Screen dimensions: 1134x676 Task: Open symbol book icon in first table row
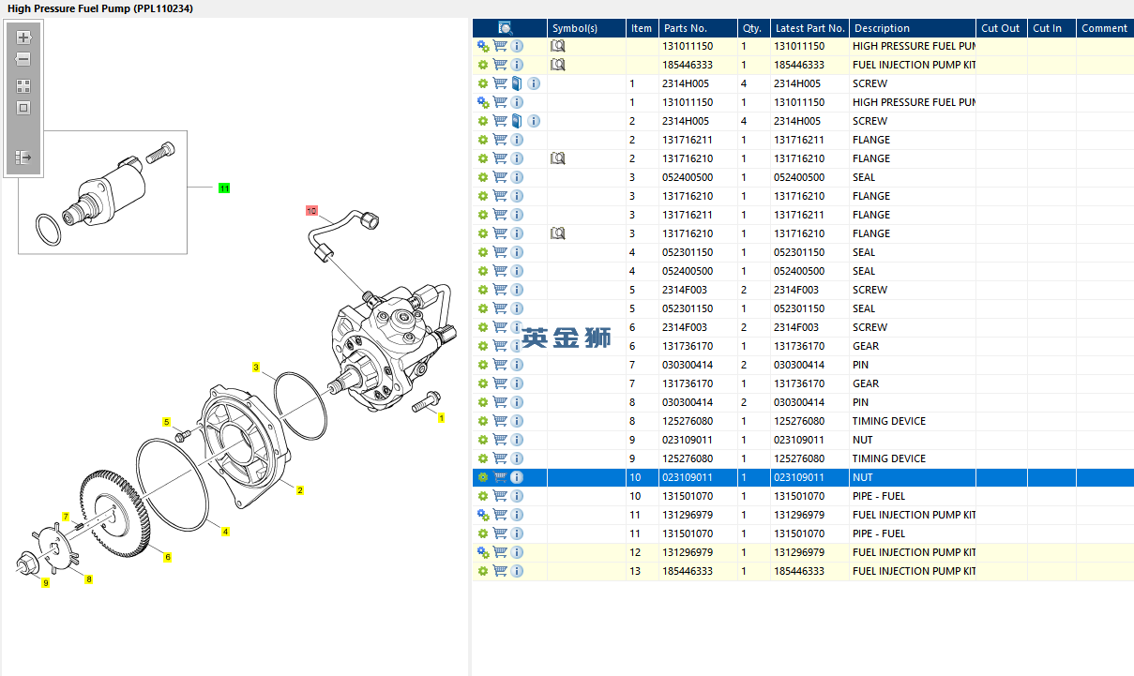pos(558,46)
